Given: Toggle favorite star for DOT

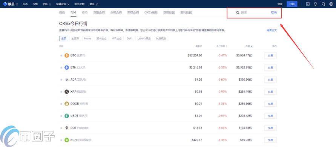Looking at the screenshot, I should coord(61,128).
